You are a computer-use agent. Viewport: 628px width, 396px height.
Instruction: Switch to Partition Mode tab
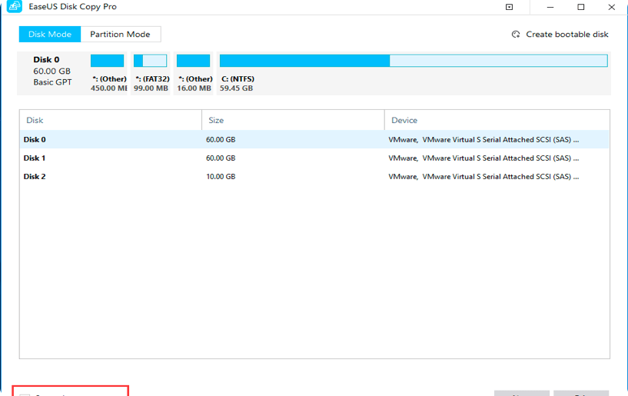tap(120, 35)
